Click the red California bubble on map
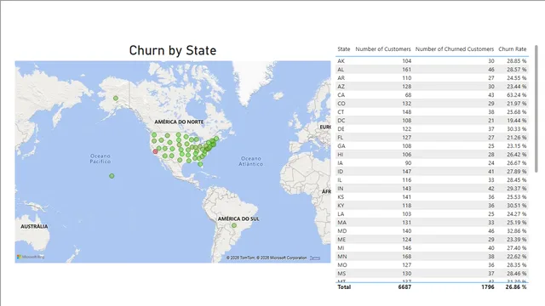The height and width of the screenshot is (306, 545). point(155,151)
